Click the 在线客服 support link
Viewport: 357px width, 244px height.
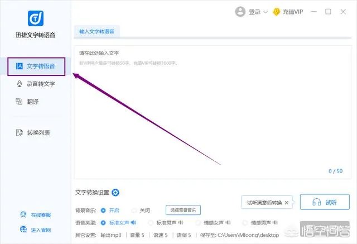41,215
